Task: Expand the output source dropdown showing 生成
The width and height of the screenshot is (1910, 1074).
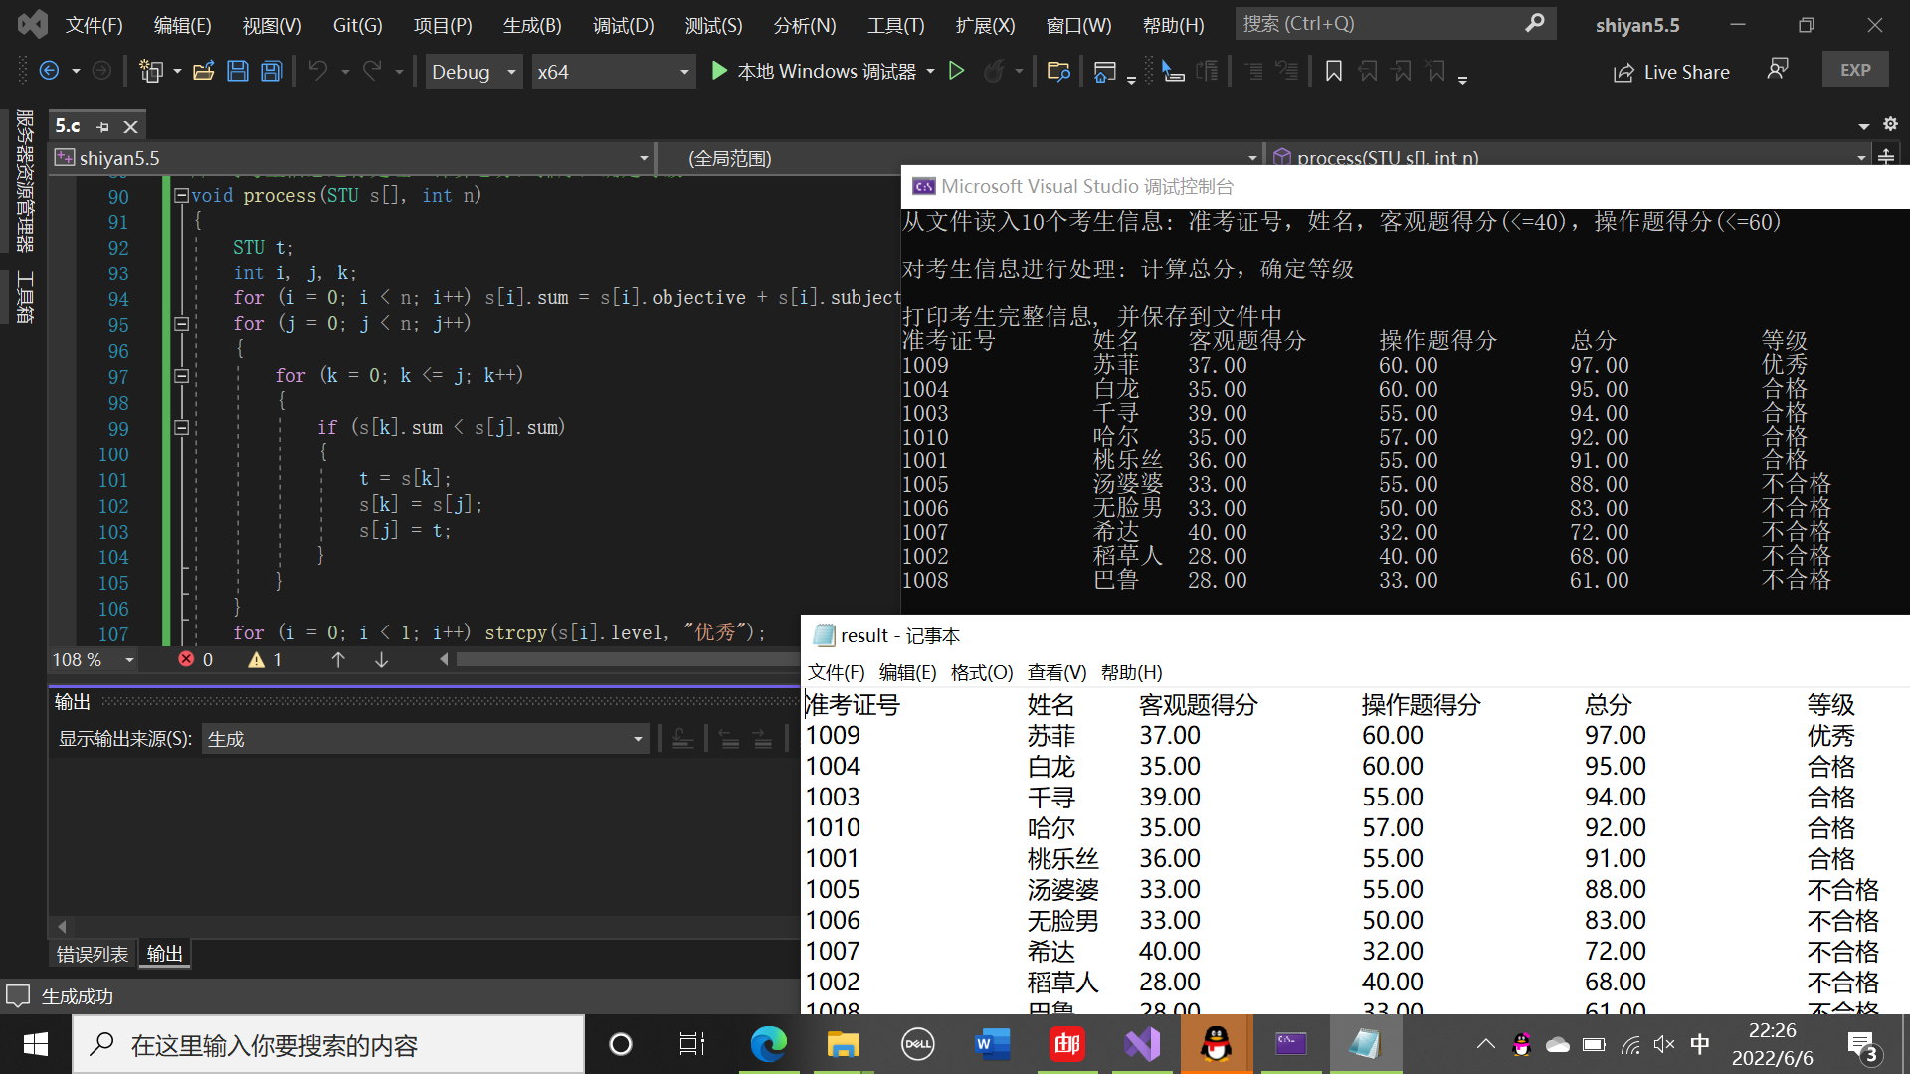Action: tap(637, 739)
